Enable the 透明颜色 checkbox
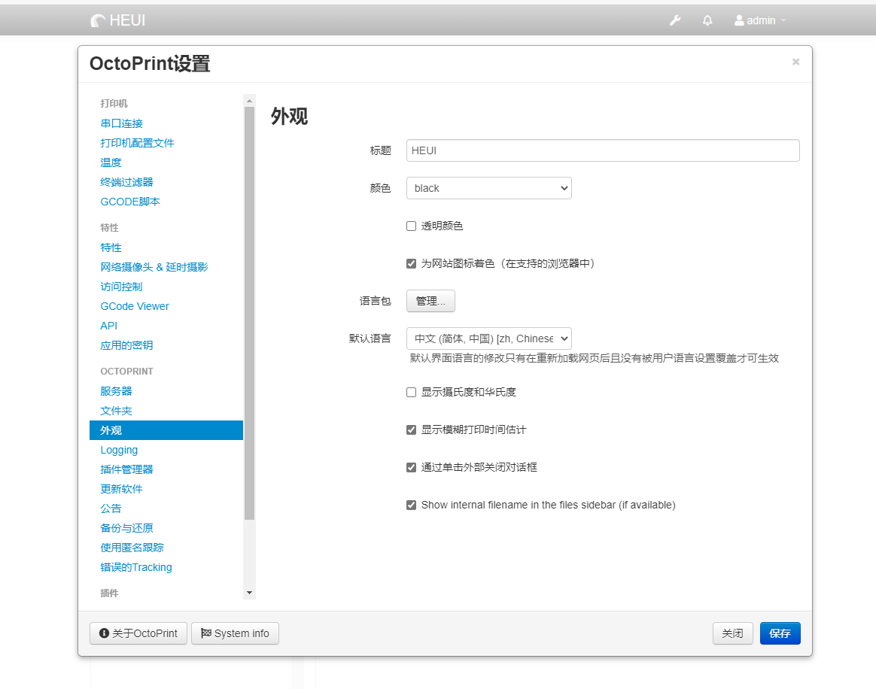 (x=411, y=226)
